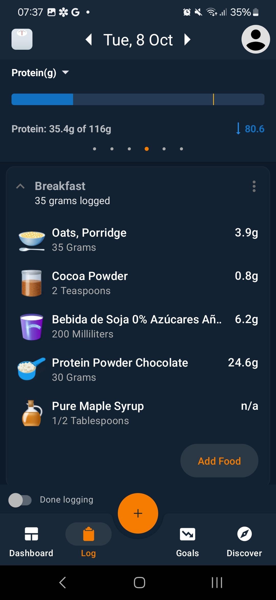276x600 pixels.
Task: Click the protein progress bar
Action: tap(138, 99)
